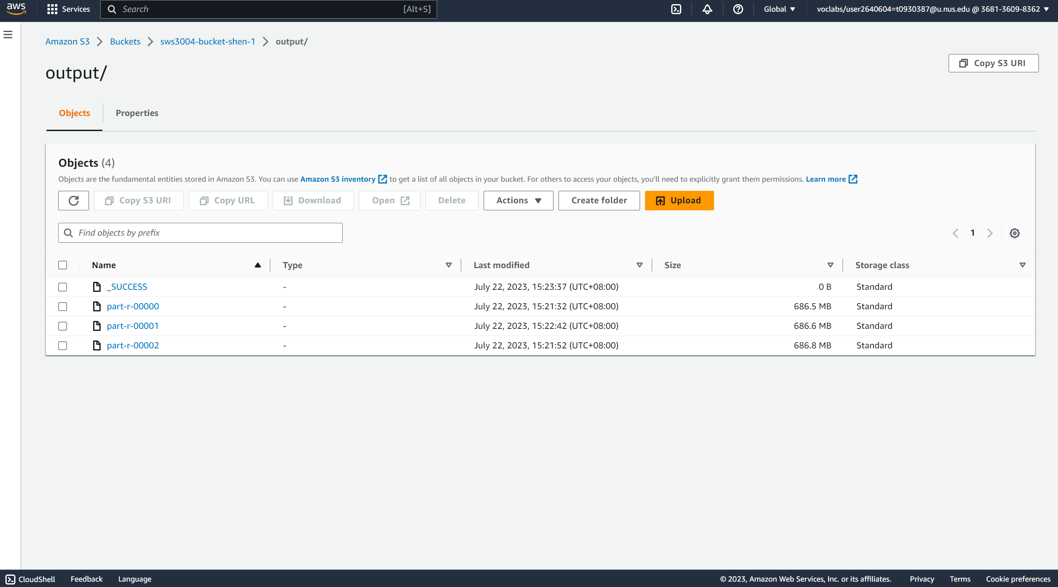The height and width of the screenshot is (587, 1058).
Task: Click Feedback in the footer
Action: click(87, 579)
